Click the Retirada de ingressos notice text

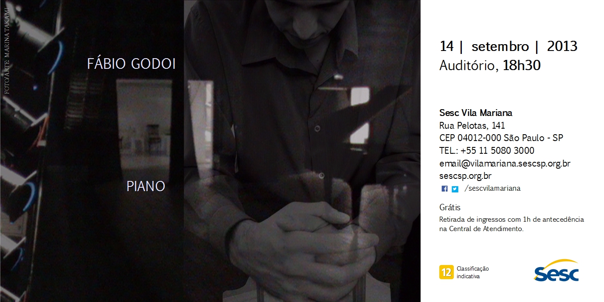click(x=511, y=224)
